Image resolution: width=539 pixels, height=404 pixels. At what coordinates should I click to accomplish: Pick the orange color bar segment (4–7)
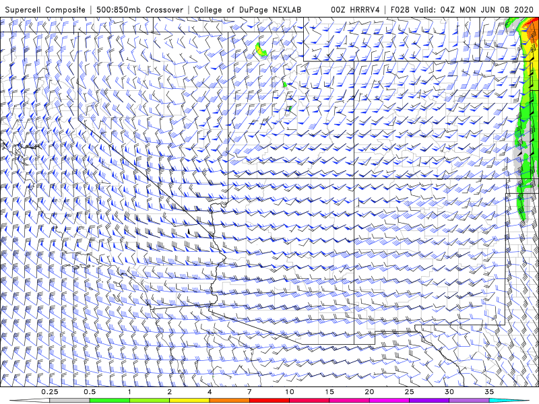(x=229, y=401)
